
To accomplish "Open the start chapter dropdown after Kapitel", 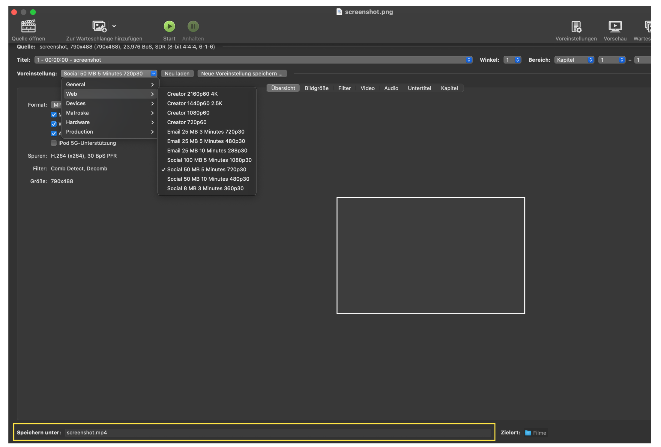I will [612, 60].
